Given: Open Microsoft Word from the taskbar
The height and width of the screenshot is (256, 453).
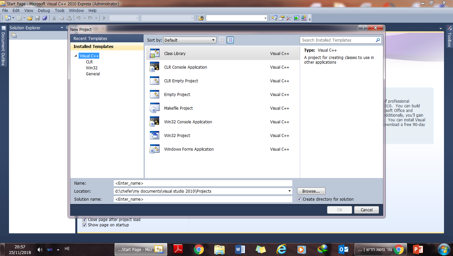Looking at the screenshot, I should click(x=240, y=249).
